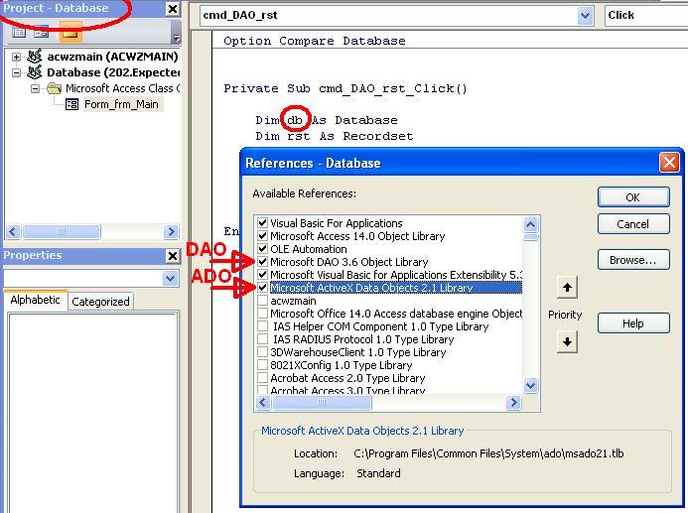The height and width of the screenshot is (513, 688).
Task: Click Option Compare Database code line
Action: [314, 41]
